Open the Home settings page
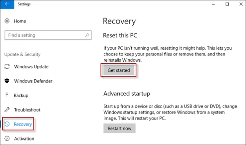 click(x=20, y=21)
